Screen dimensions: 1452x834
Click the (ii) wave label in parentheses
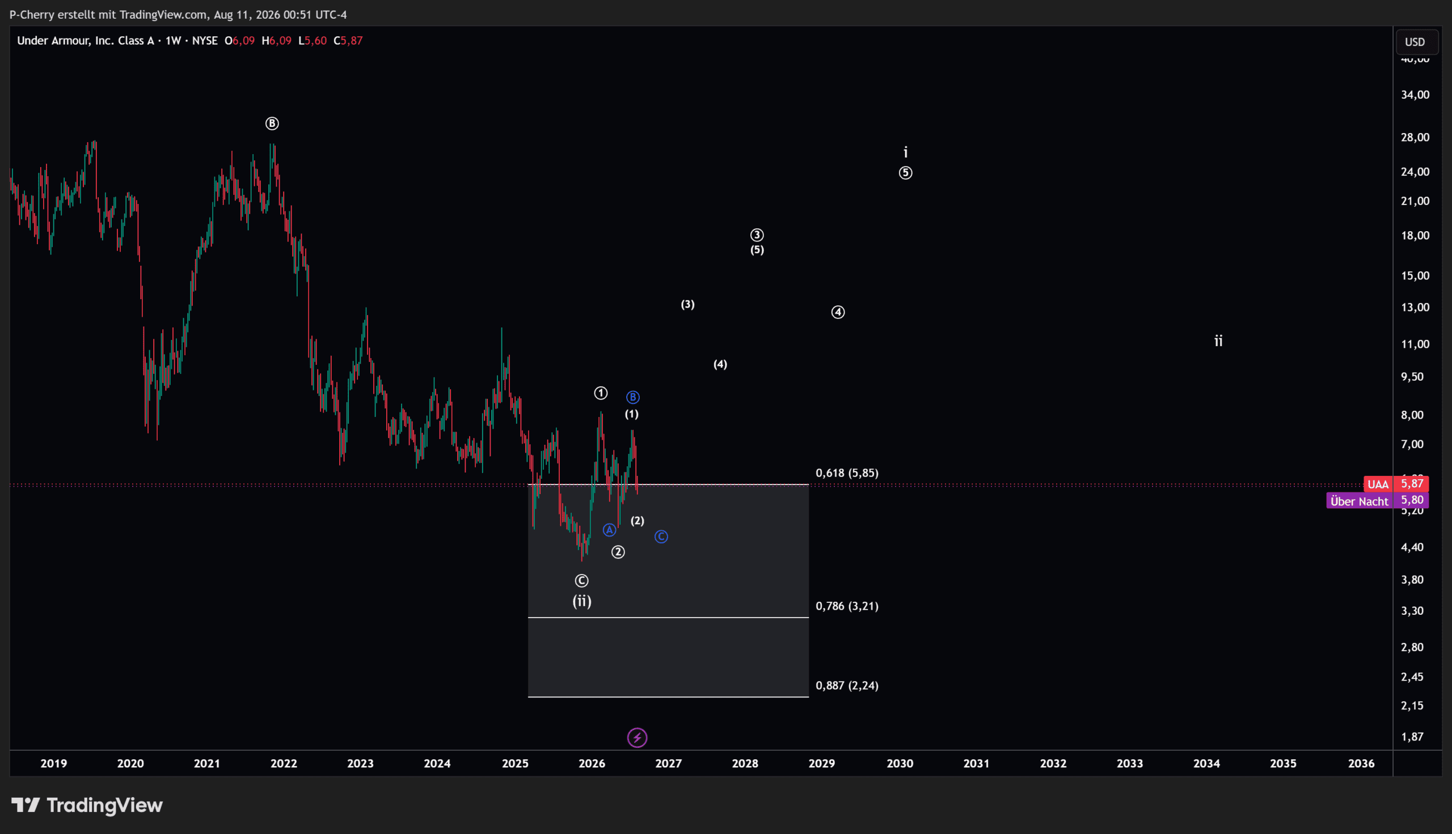(x=582, y=601)
